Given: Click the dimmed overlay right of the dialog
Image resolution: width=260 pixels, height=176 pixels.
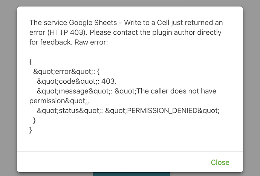Looking at the screenshot, I should pyautogui.click(x=252, y=88).
